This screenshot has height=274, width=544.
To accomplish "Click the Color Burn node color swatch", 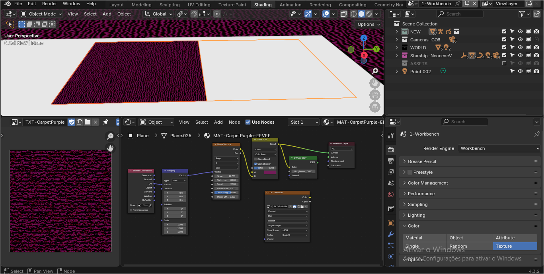I will 270,172.
